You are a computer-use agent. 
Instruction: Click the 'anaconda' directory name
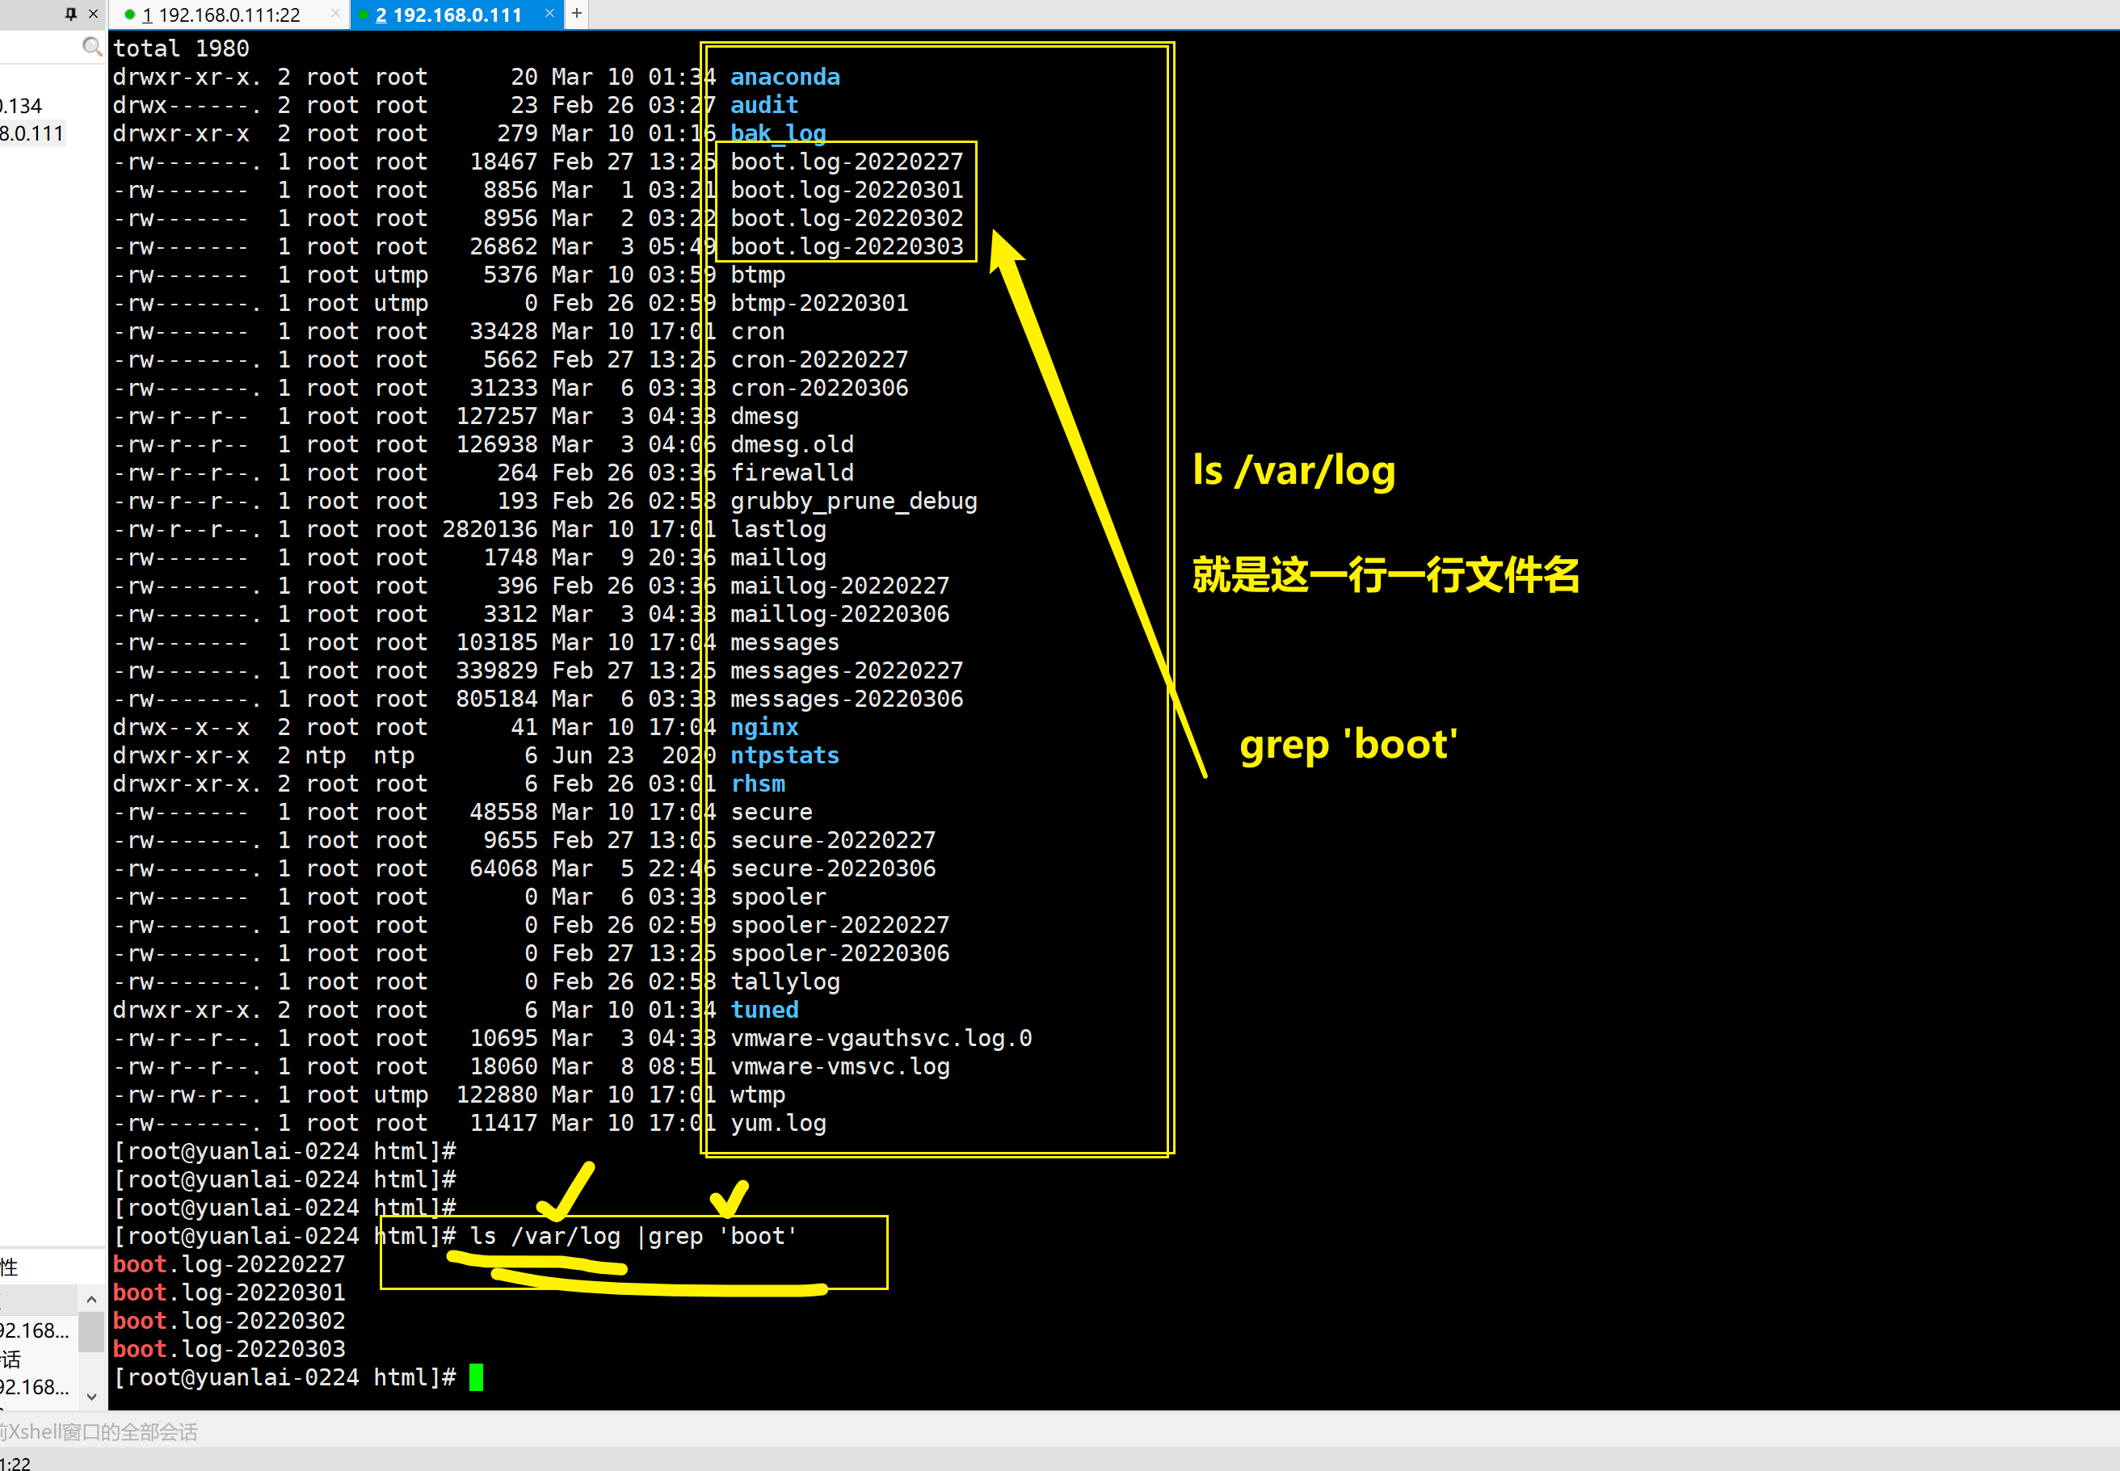click(x=785, y=77)
